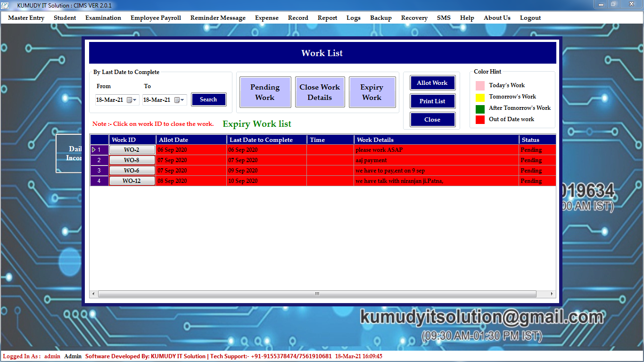Click the yellow Tomorrow's Work swatch
644x362 pixels.
[480, 98]
